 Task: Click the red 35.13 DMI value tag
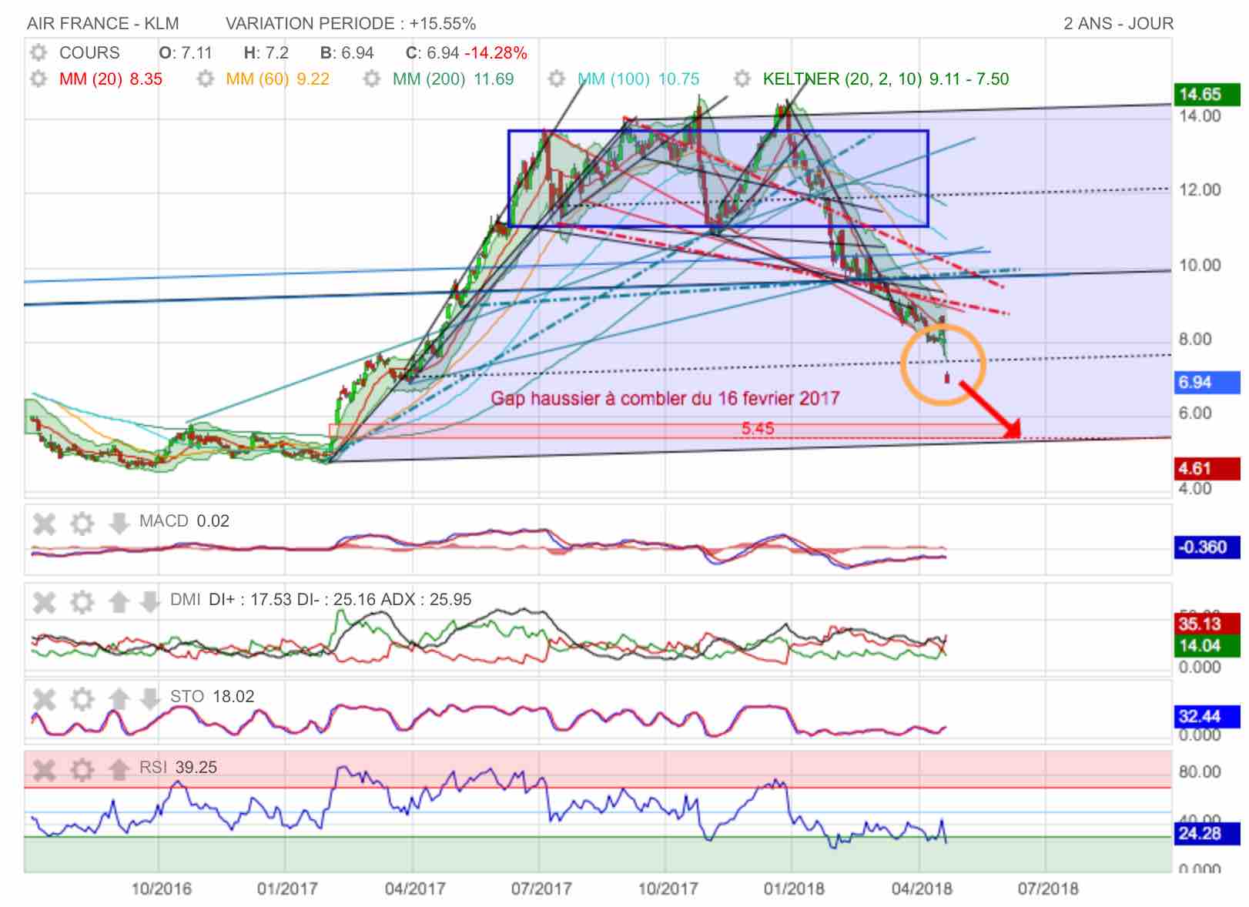pyautogui.click(x=1206, y=623)
